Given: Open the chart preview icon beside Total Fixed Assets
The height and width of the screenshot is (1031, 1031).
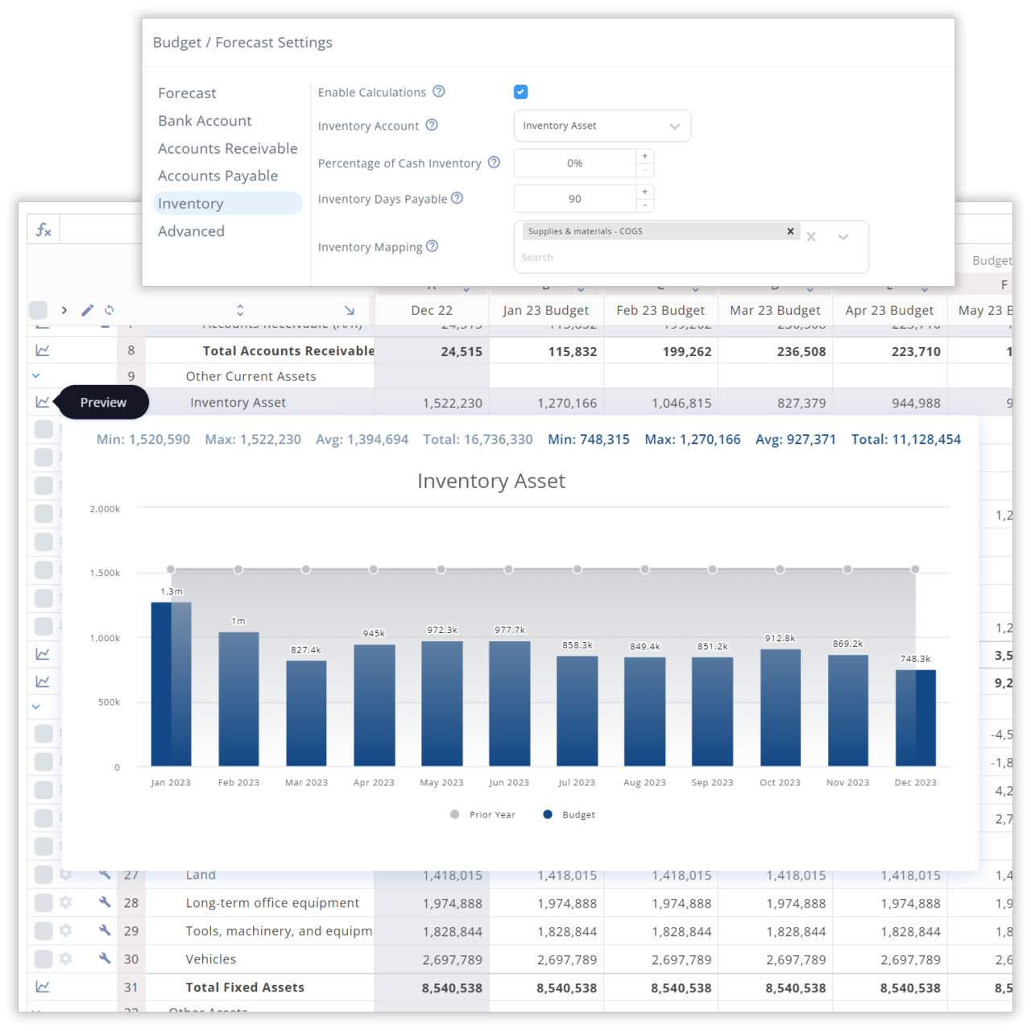Looking at the screenshot, I should 43,986.
